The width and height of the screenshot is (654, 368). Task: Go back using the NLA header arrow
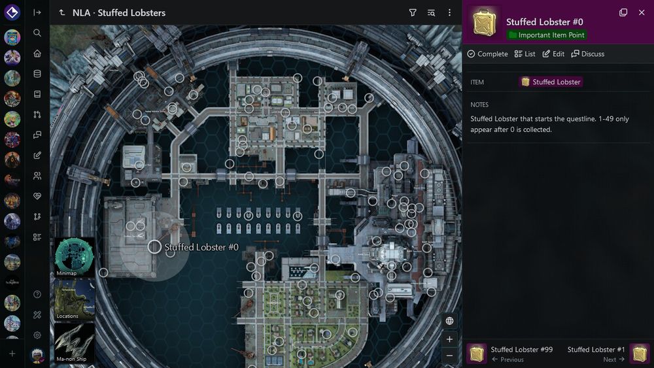coord(61,12)
